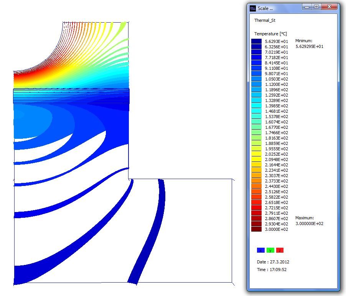This screenshot has height=296, width=346.
Task: Select the 5.6293E+01 dark blue color swatch
Action: [x=256, y=41]
